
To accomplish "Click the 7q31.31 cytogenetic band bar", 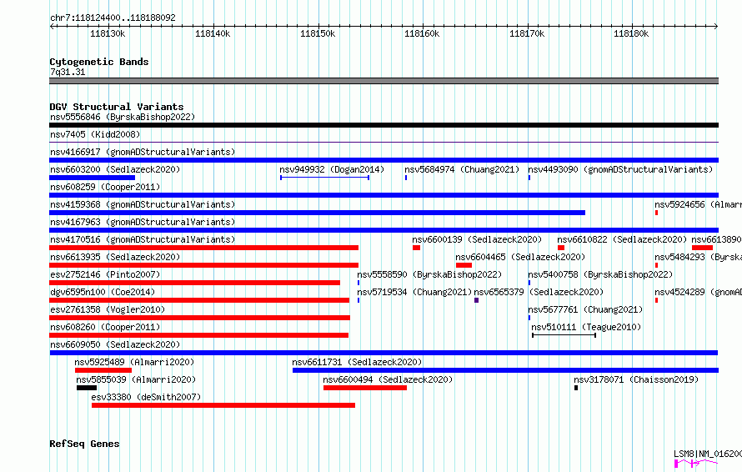I will pyautogui.click(x=384, y=81).
